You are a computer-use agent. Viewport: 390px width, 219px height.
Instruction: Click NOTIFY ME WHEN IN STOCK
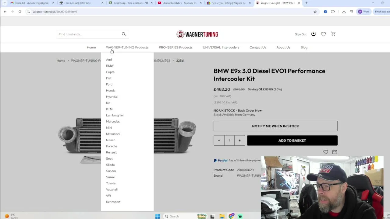tap(275, 126)
